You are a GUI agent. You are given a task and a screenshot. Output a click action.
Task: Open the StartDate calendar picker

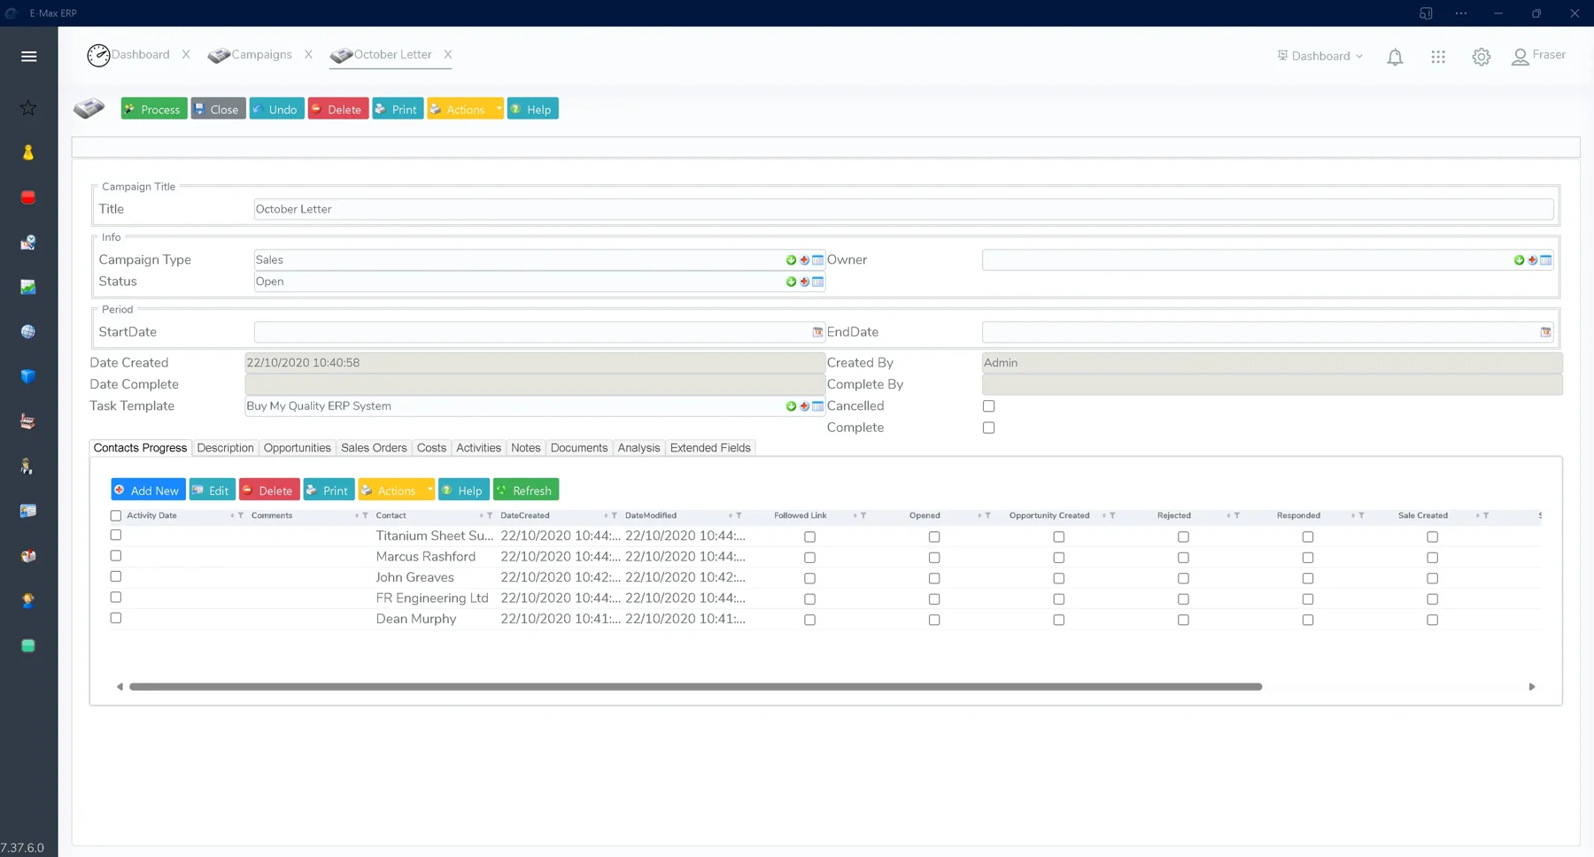point(817,332)
